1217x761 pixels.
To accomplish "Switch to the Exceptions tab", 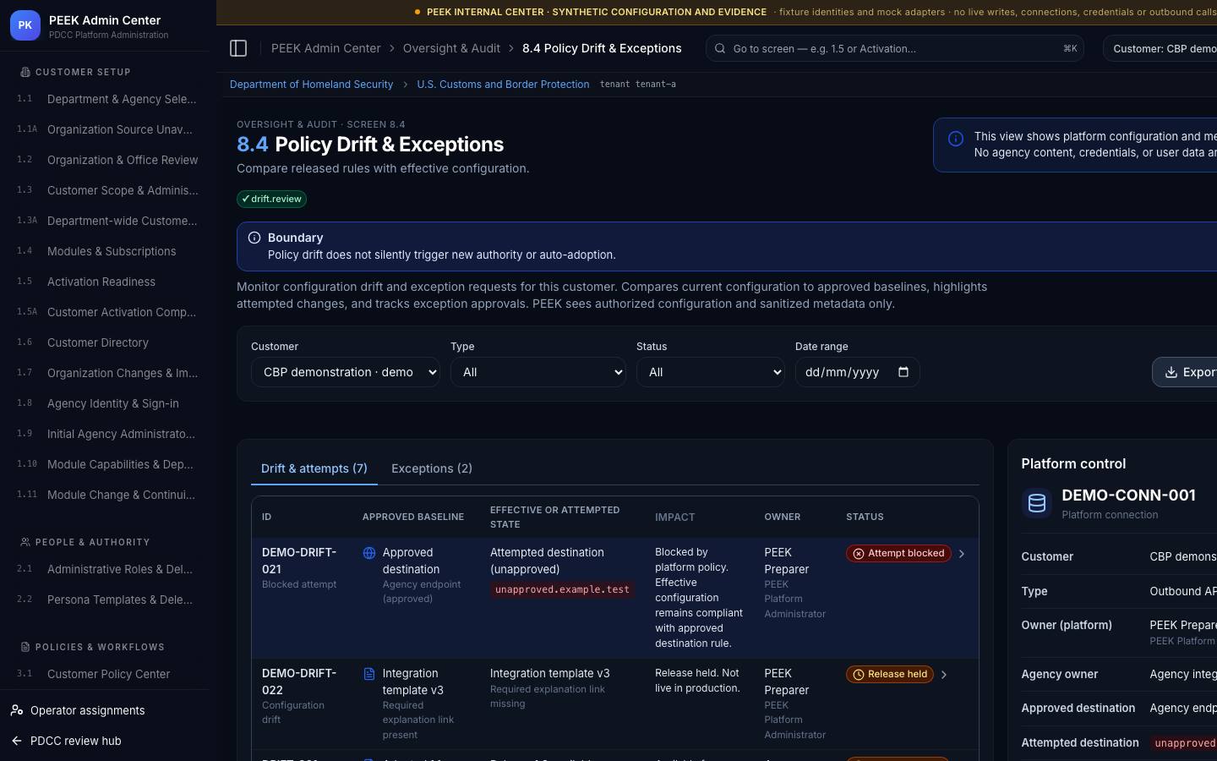I will click(432, 468).
